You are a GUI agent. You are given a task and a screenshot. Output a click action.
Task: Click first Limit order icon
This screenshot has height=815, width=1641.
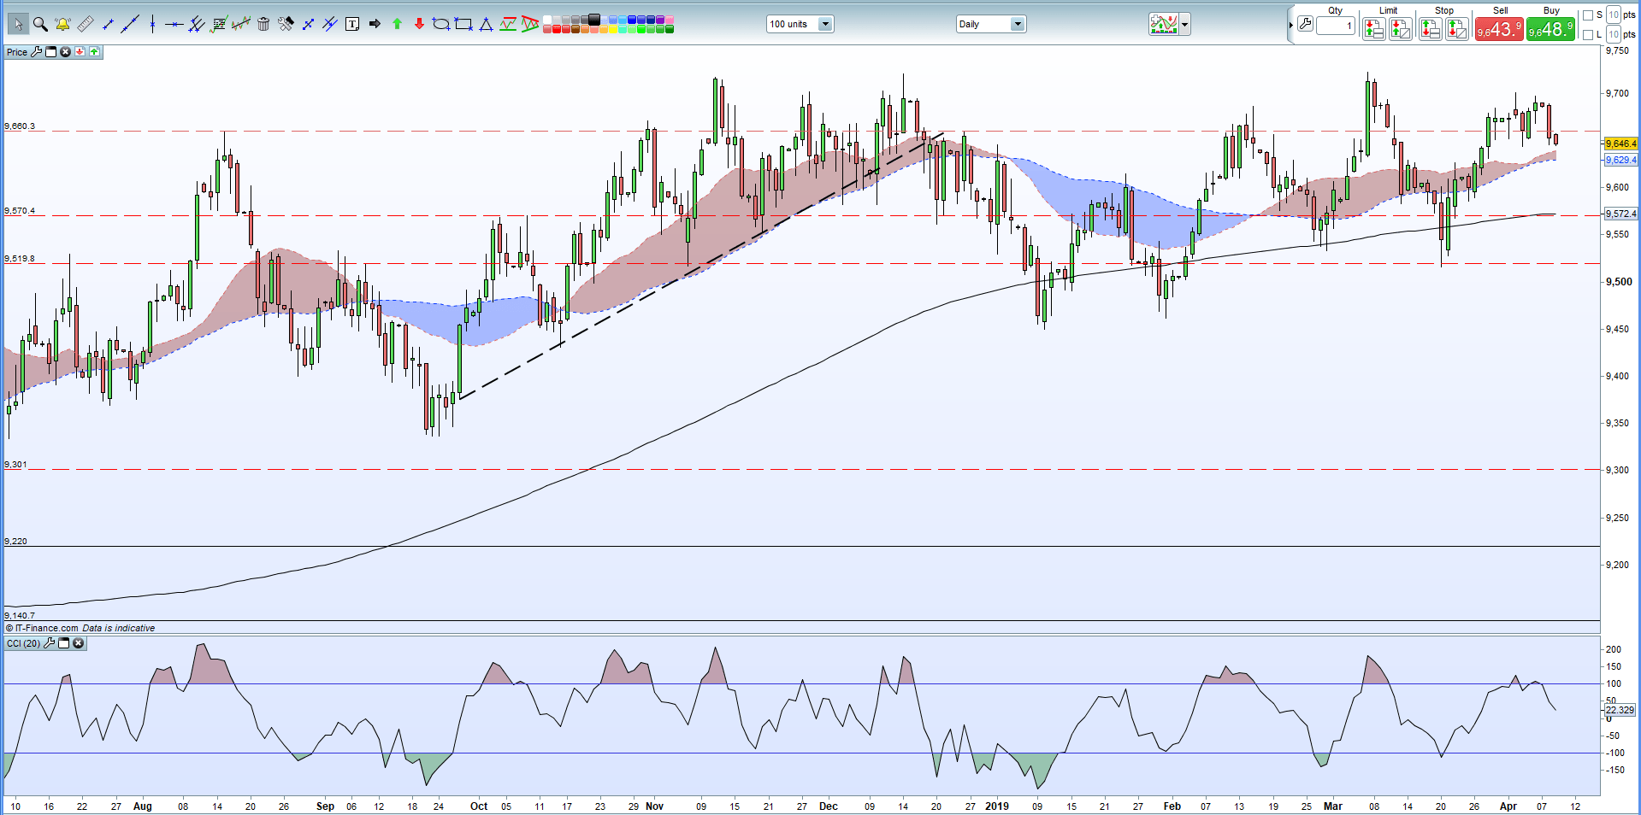pyautogui.click(x=1373, y=30)
